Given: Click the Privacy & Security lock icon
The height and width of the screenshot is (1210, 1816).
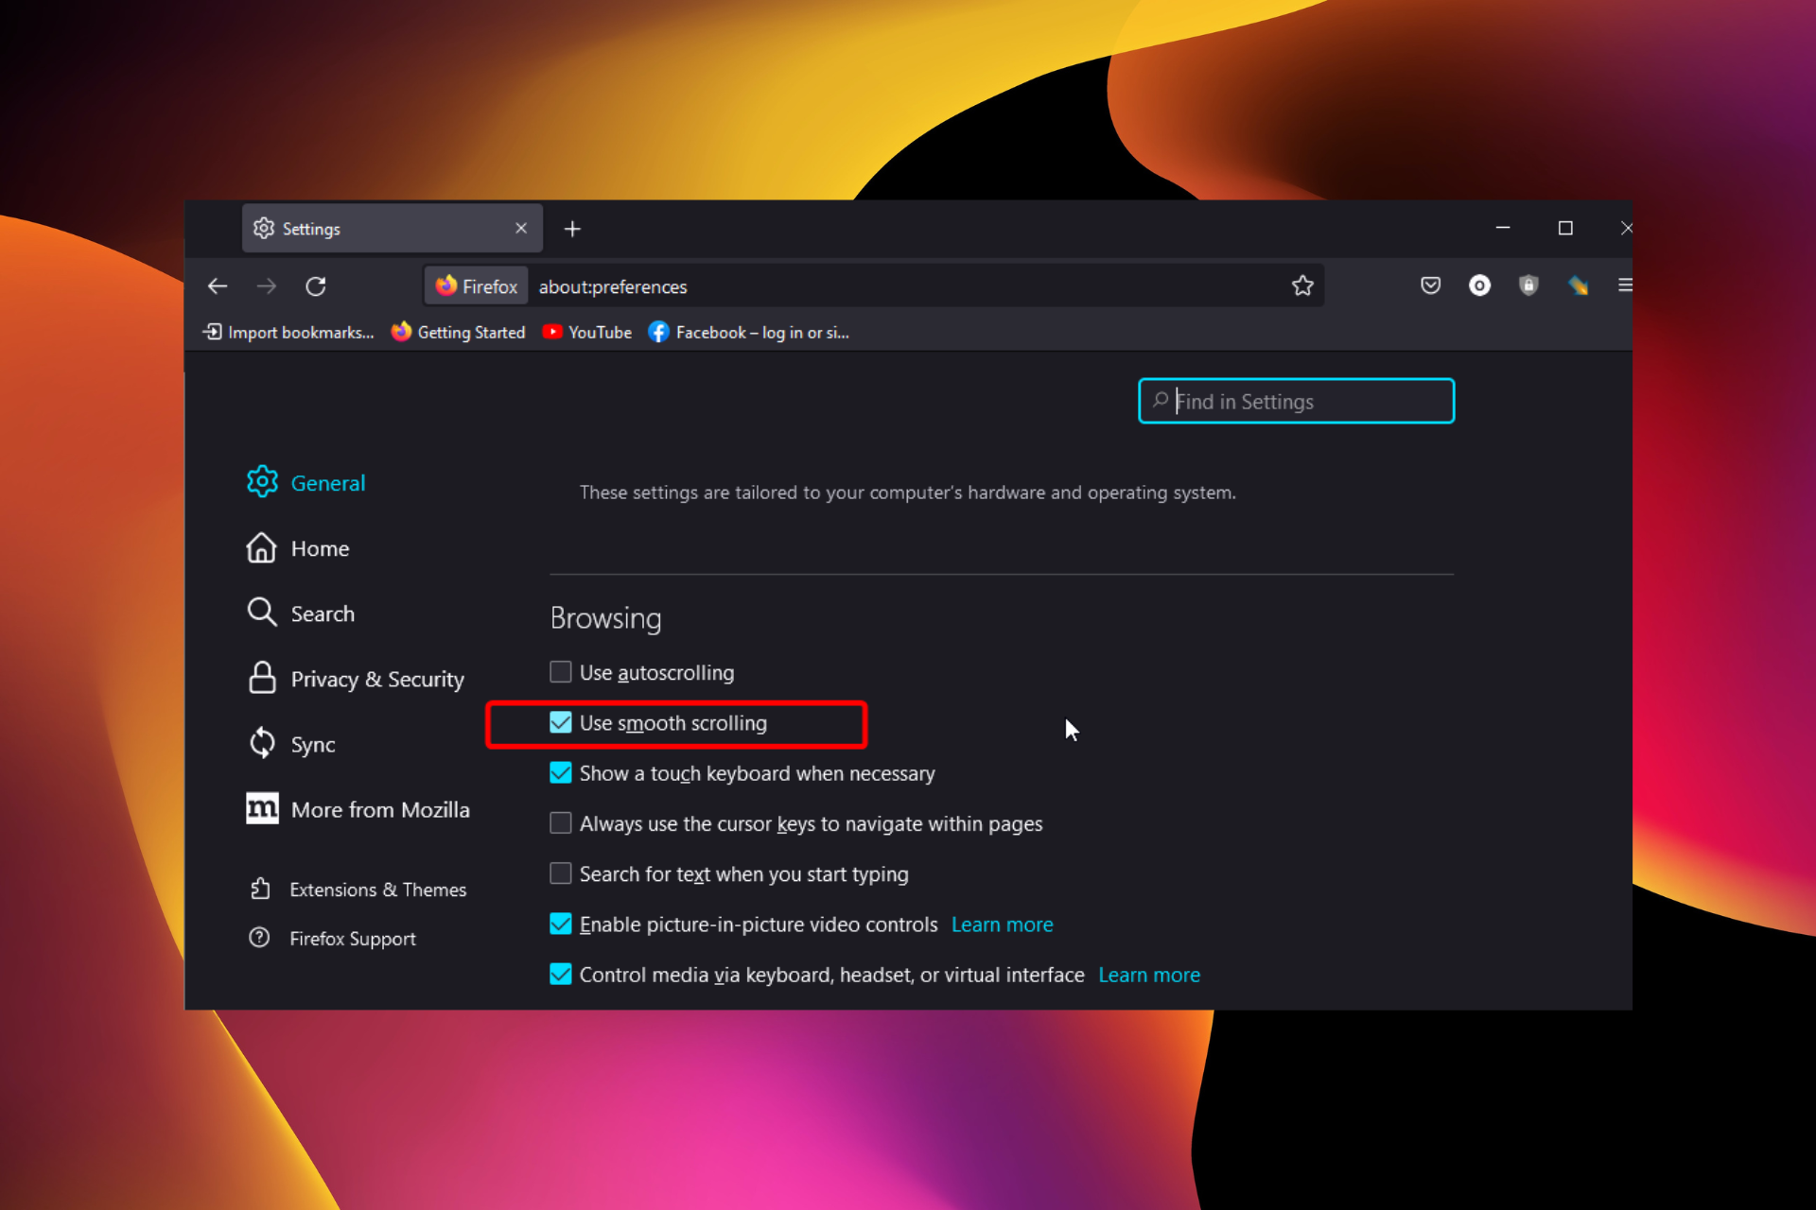Looking at the screenshot, I should pyautogui.click(x=262, y=678).
